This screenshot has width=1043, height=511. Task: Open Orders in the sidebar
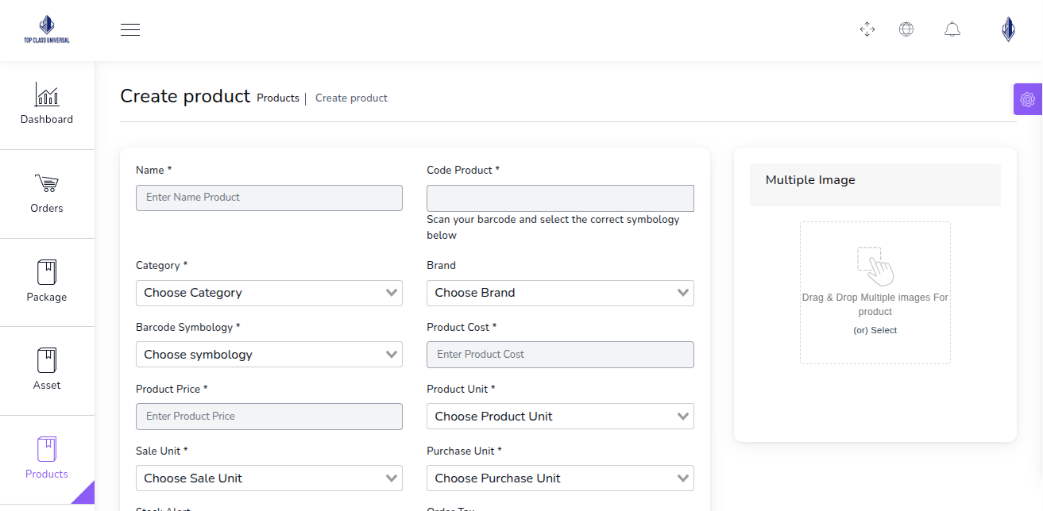pyautogui.click(x=47, y=194)
